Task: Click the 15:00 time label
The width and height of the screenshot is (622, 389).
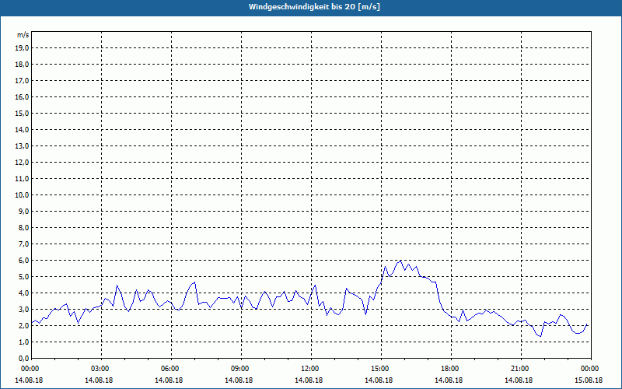Action: tap(382, 369)
